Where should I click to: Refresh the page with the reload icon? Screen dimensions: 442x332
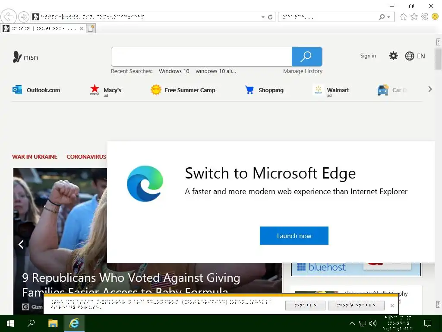click(x=270, y=17)
